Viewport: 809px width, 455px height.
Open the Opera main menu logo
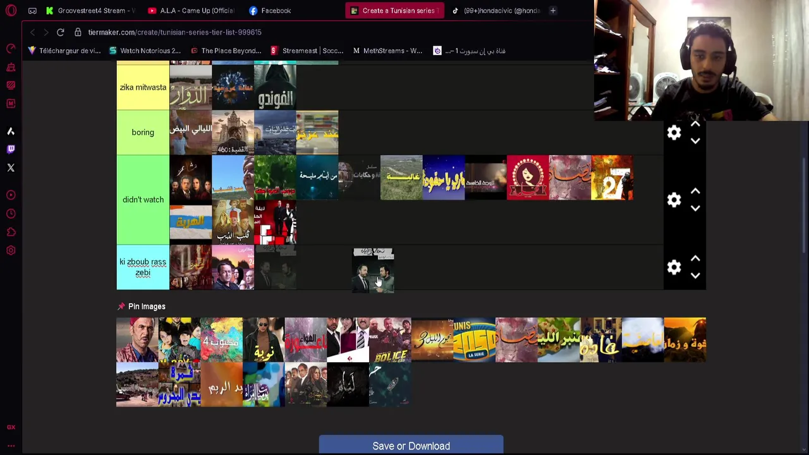(x=11, y=11)
